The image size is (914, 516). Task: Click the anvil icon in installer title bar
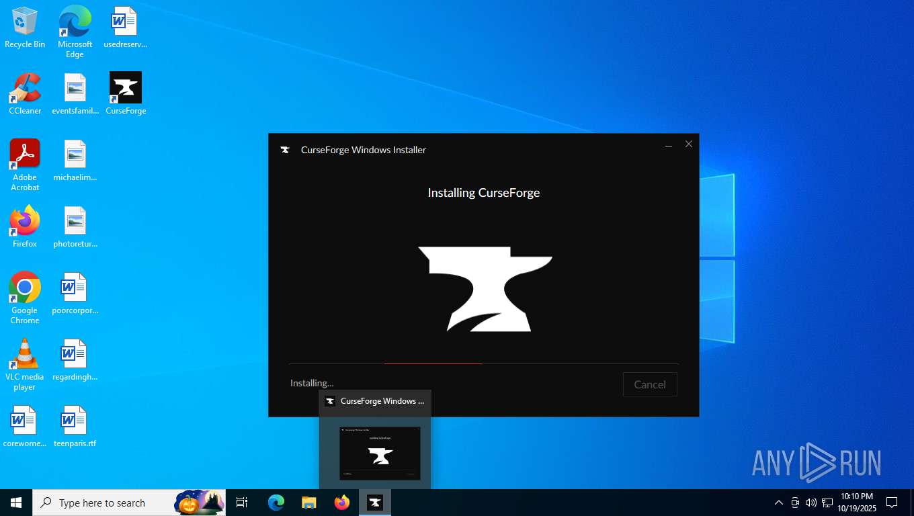(285, 150)
